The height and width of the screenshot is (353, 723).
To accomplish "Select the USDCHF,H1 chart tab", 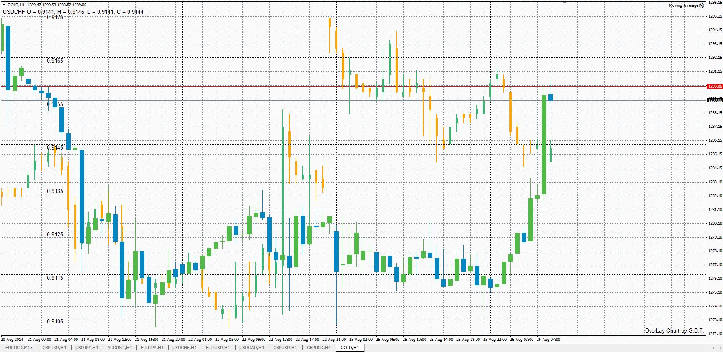I will click(x=185, y=348).
